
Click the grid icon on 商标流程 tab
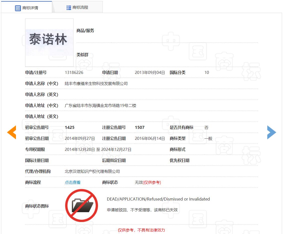click(x=69, y=8)
